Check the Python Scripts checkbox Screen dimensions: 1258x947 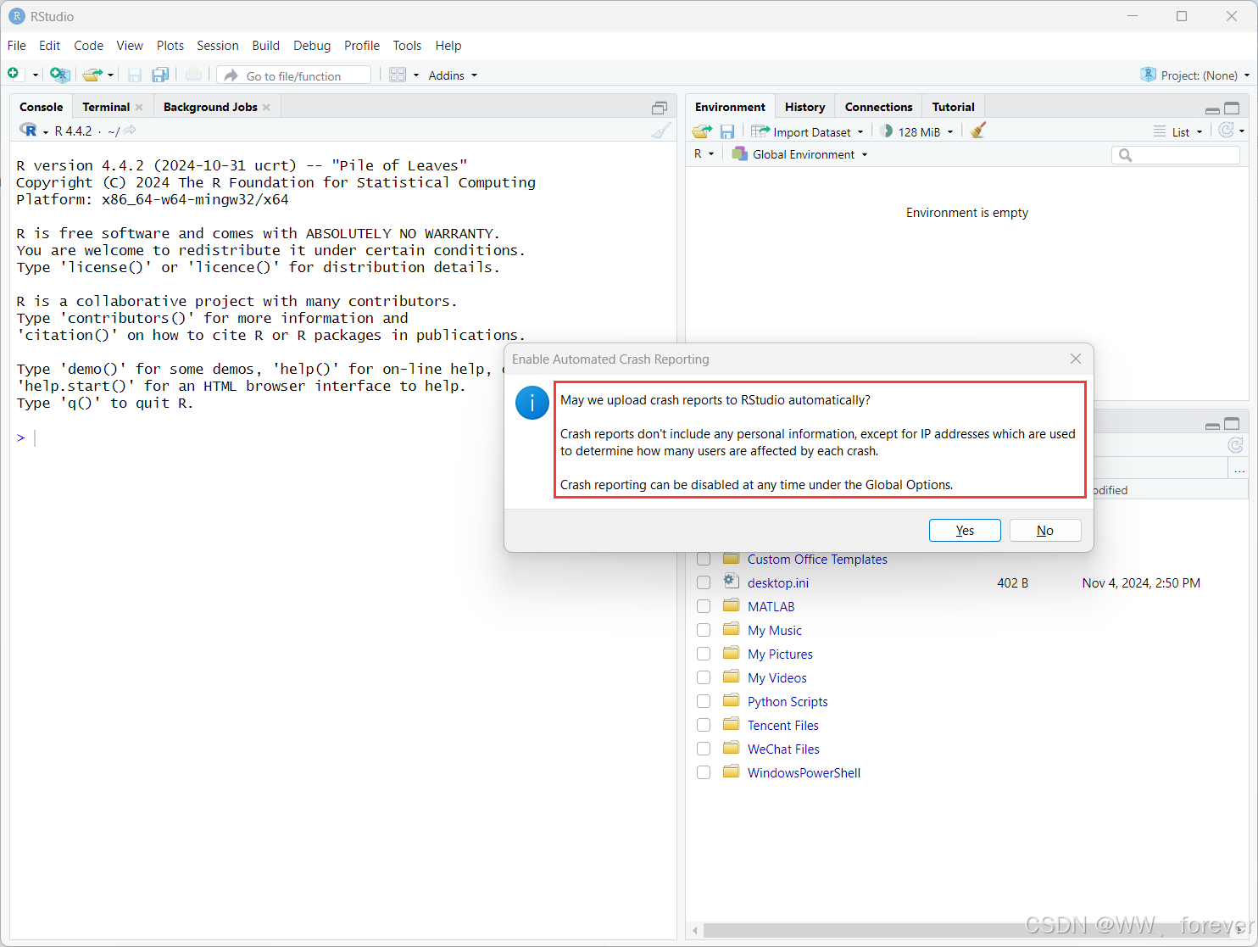[x=704, y=702]
